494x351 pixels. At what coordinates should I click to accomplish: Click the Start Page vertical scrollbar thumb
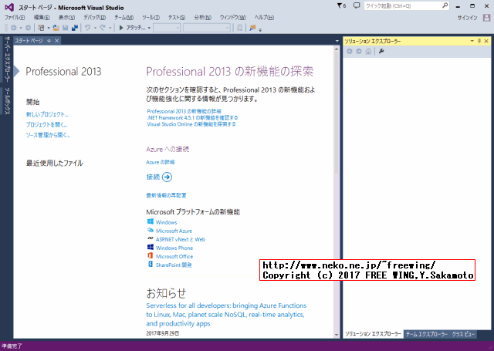[x=337, y=112]
